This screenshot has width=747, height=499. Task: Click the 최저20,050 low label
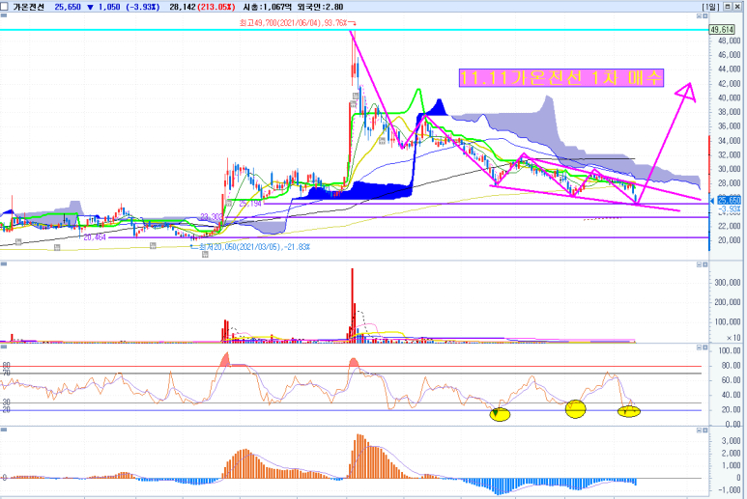pyautogui.click(x=254, y=247)
